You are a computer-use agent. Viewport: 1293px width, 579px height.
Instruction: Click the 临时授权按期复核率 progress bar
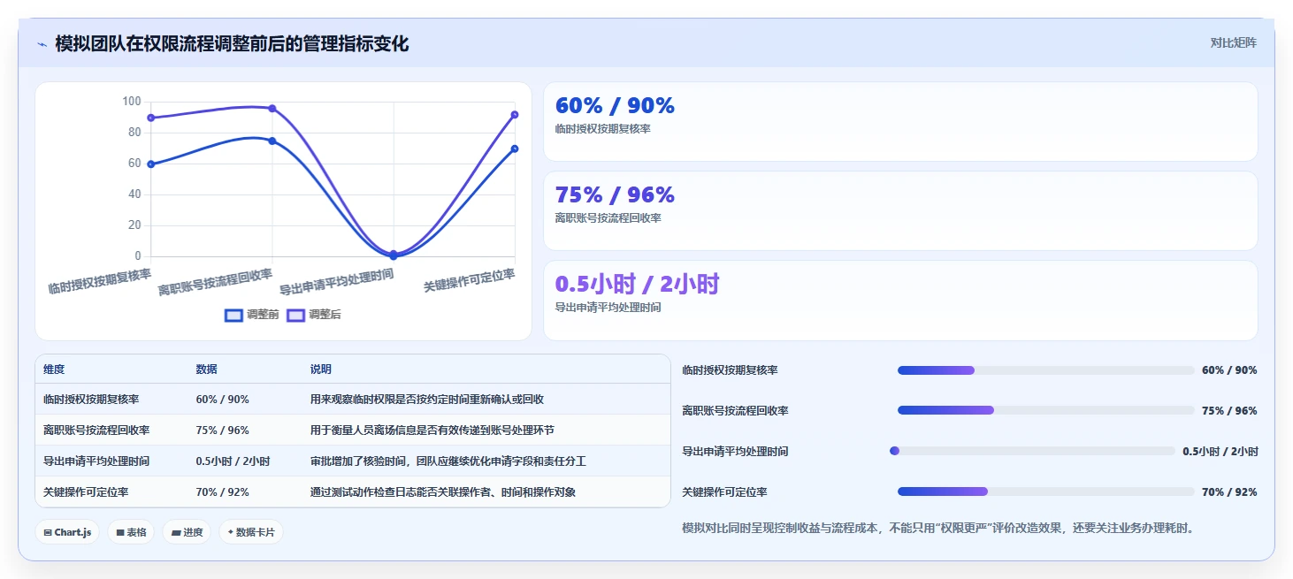point(1045,370)
